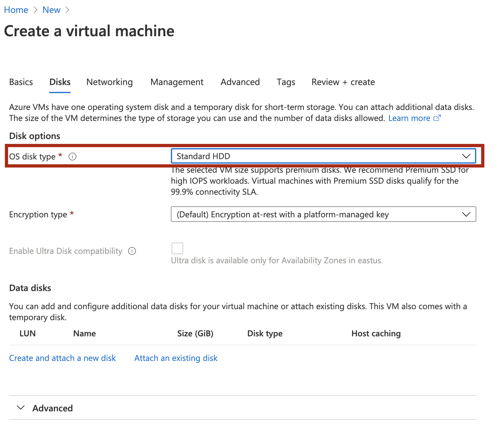Click the breadcrumb chevron after Home
The height and width of the screenshot is (434, 497).
[35, 10]
